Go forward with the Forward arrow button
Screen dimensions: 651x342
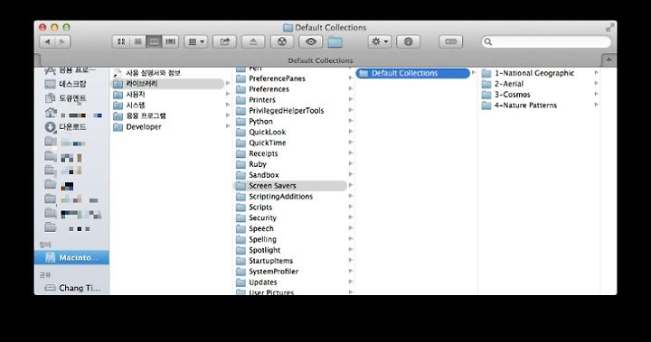[62, 42]
